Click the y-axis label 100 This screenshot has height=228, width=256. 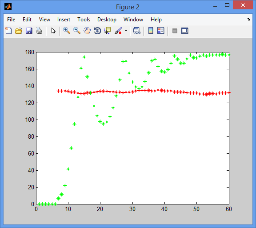click(x=29, y=120)
